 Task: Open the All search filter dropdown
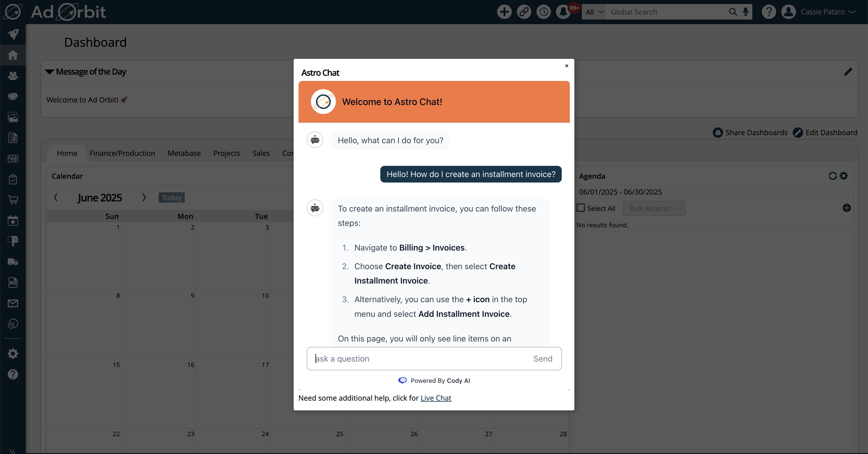point(594,12)
